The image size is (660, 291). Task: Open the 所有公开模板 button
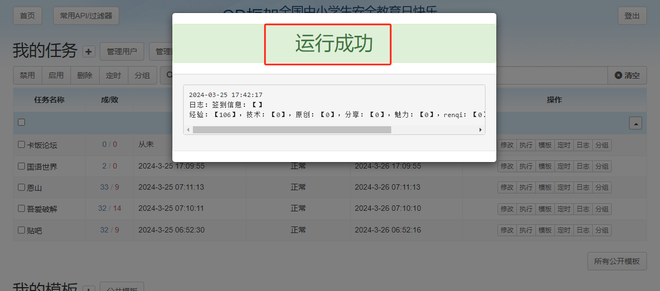(617, 261)
